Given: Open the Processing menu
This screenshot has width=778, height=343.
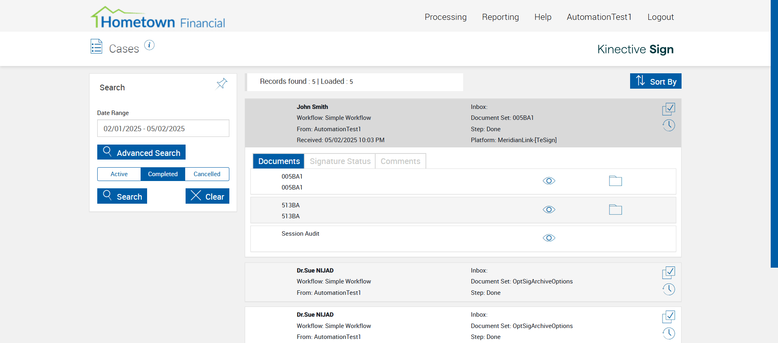Looking at the screenshot, I should [x=445, y=17].
